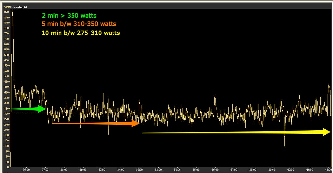
Task: Click the 870 value on the watts axis
Action: (6, 12)
